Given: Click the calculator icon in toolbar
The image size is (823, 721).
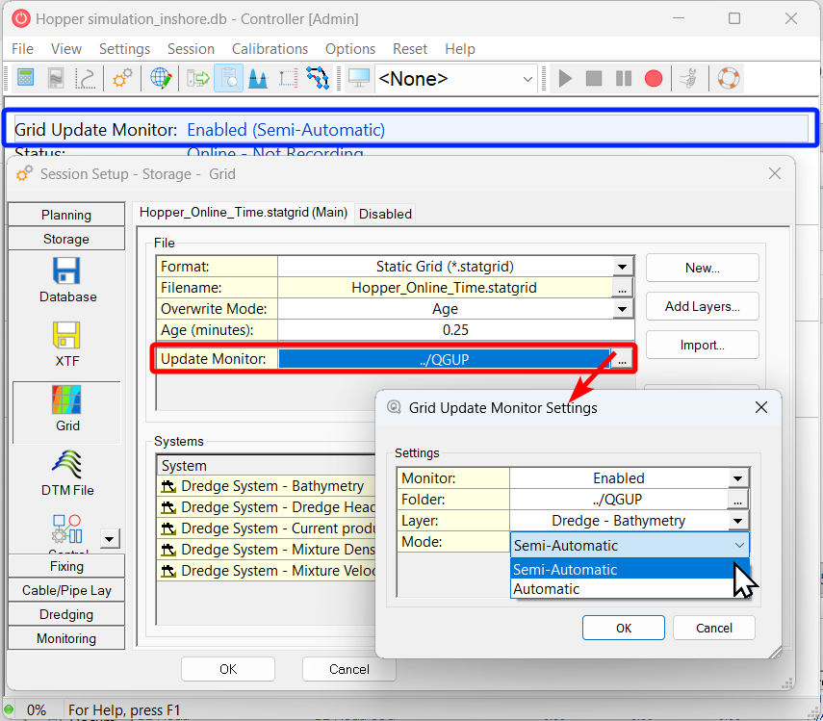Looking at the screenshot, I should (26, 78).
